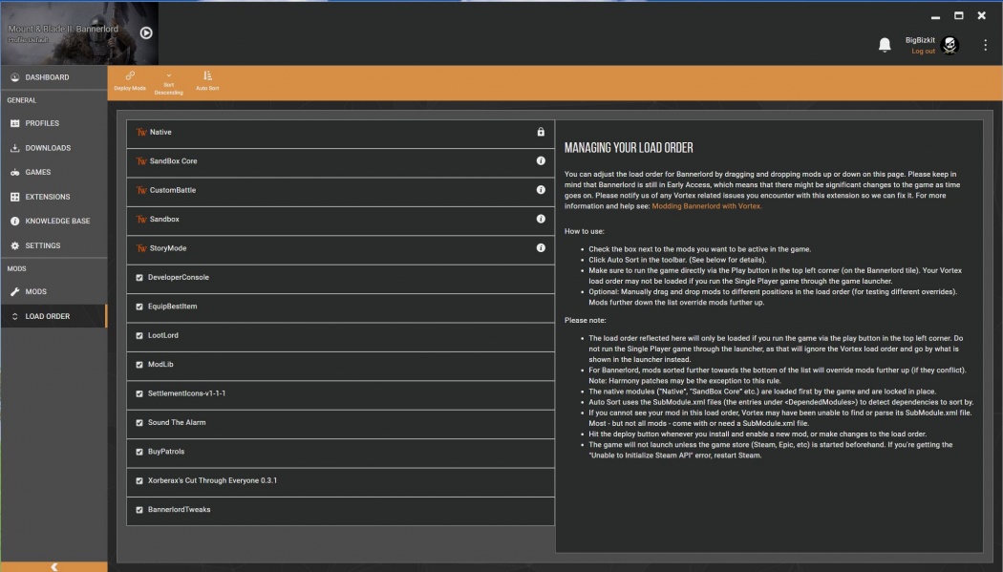Click the lock icon on Native row
Screen dimensions: 1003x572
[541, 133]
